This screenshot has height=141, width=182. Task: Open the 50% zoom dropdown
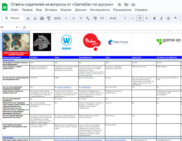(60, 18)
